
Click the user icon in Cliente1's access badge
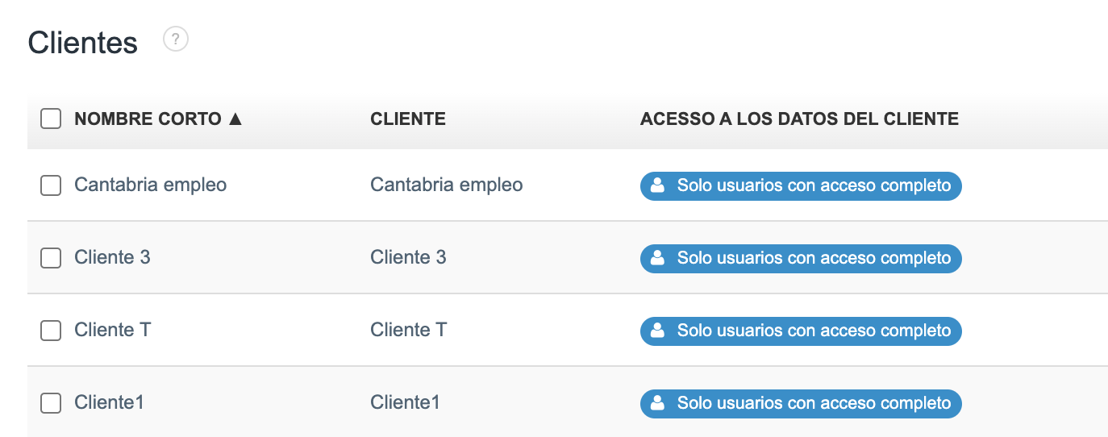coord(657,403)
